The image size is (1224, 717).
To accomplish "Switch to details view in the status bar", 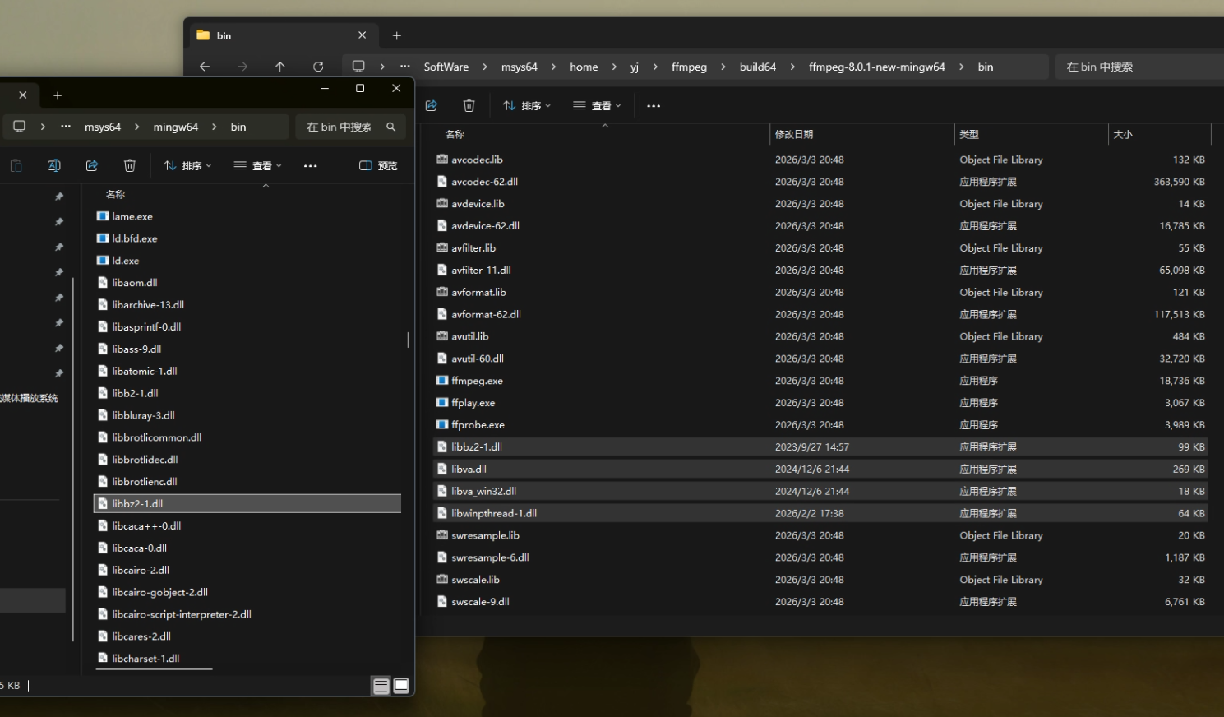I will [x=381, y=686].
